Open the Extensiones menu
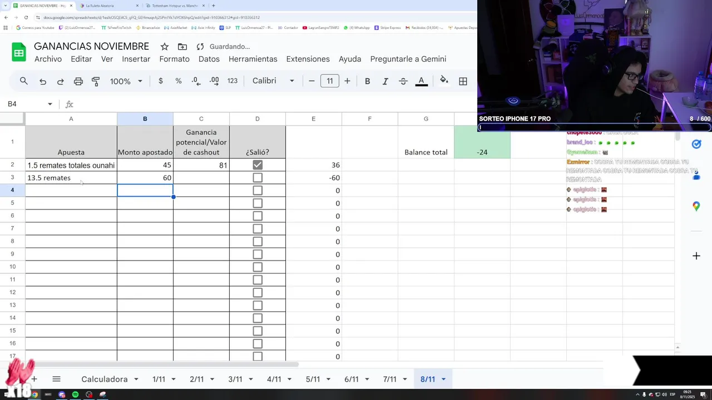This screenshot has width=712, height=400. pos(308,59)
